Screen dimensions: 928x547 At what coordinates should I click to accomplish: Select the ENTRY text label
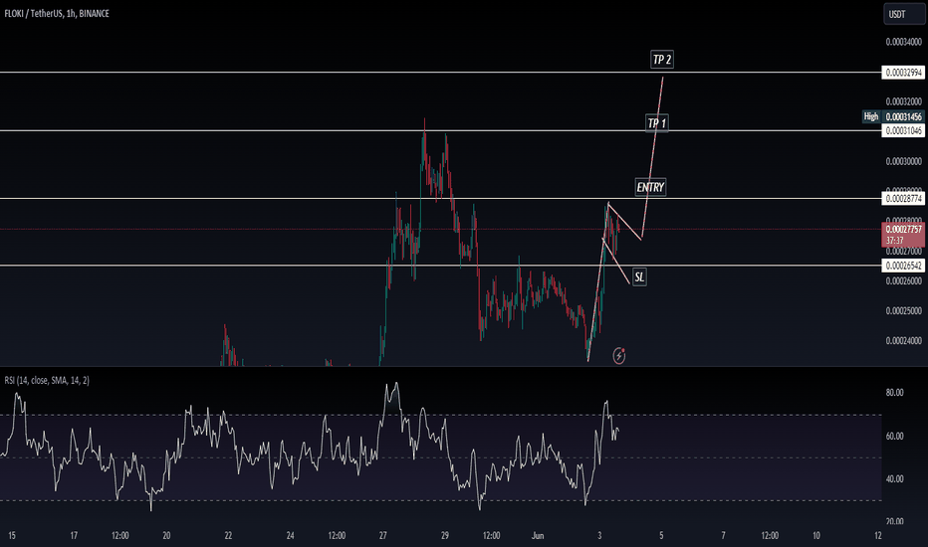tap(650, 187)
